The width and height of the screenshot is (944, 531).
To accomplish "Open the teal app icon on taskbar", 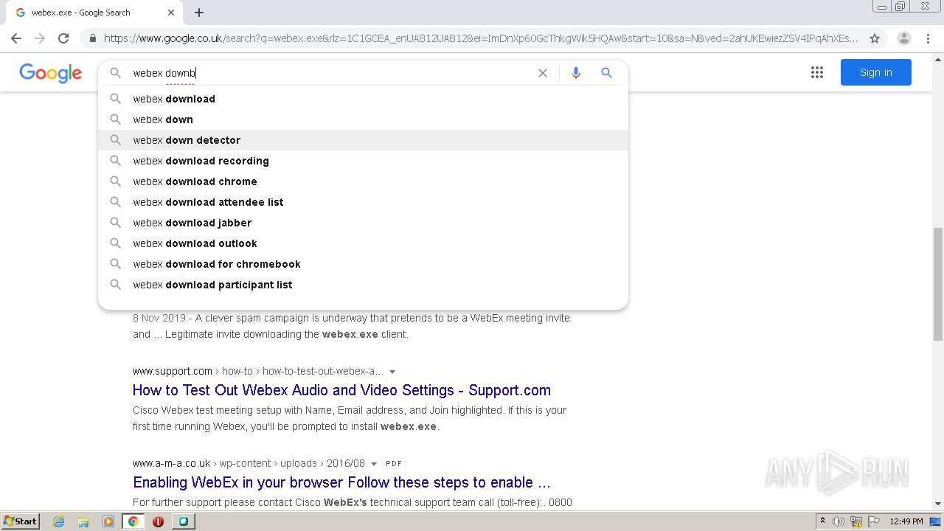I will [x=183, y=521].
